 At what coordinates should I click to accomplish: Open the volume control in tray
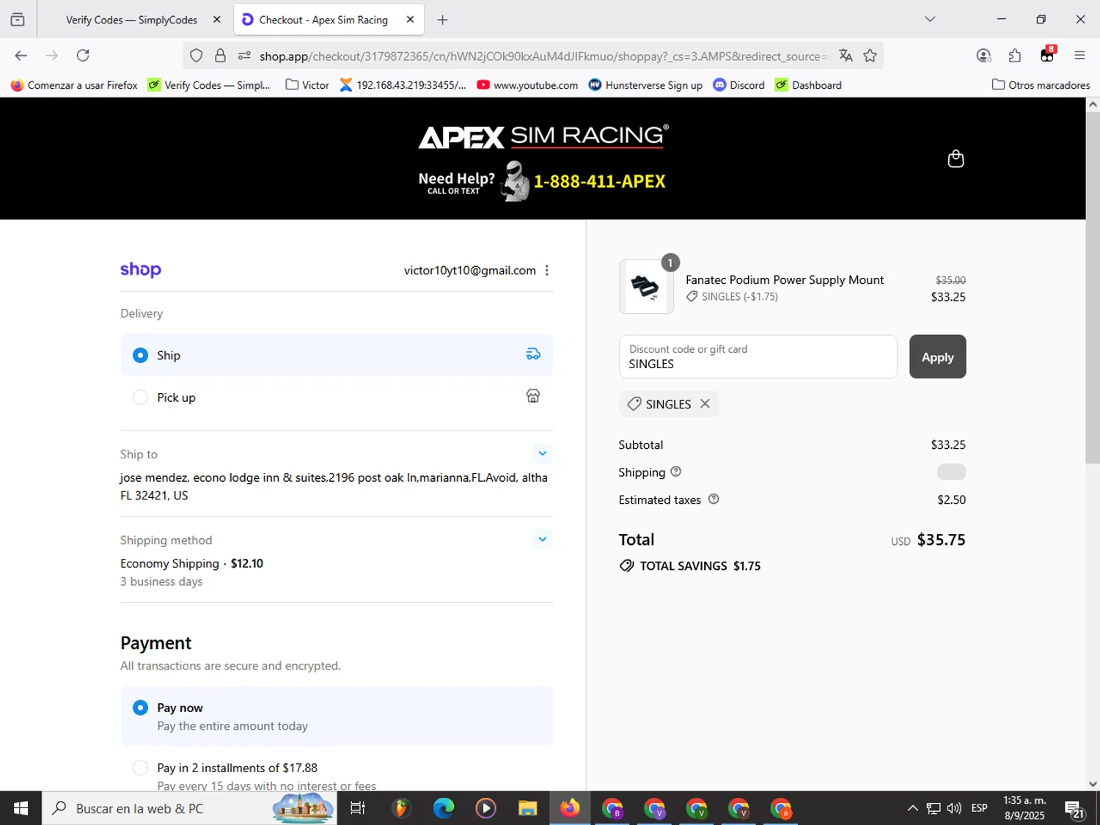(x=954, y=808)
